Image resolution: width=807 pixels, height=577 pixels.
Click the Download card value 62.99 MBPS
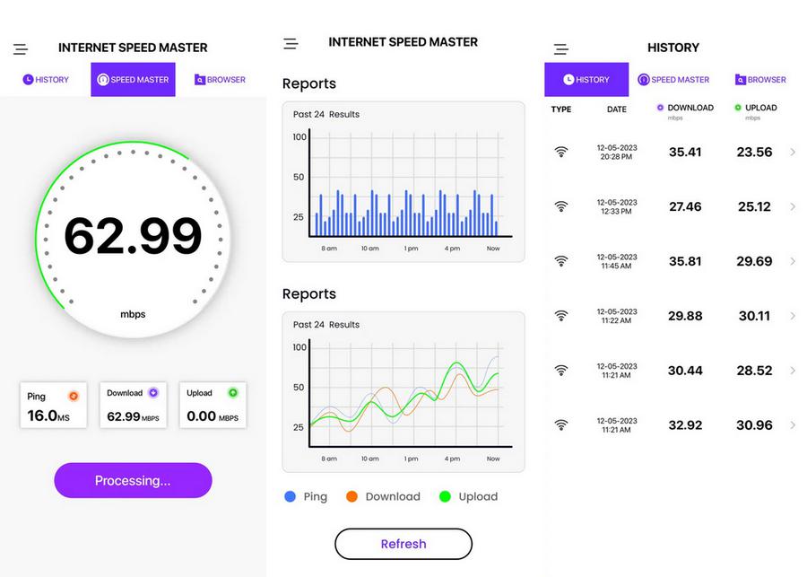coord(133,416)
